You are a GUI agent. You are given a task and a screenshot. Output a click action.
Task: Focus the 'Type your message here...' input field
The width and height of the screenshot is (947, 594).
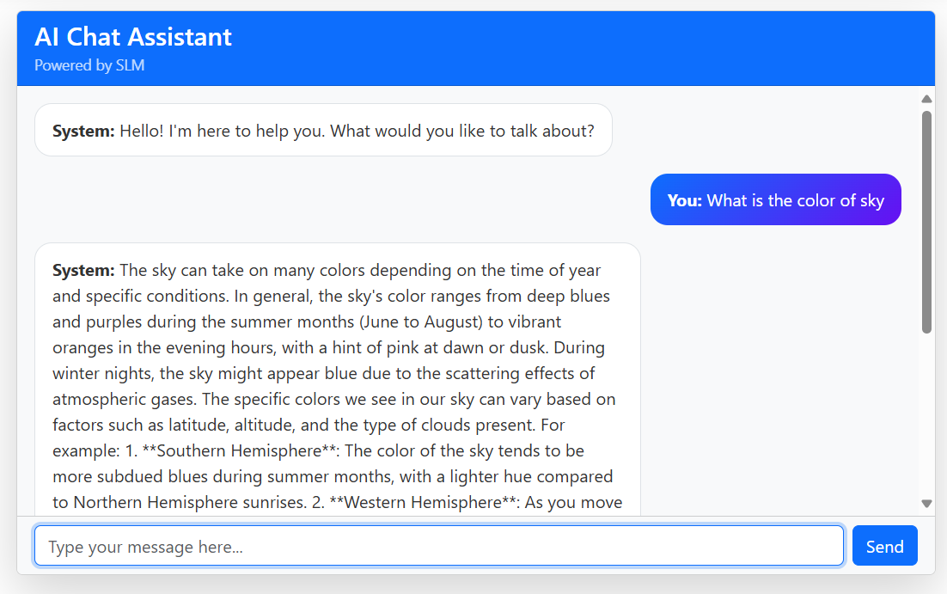[439, 546]
